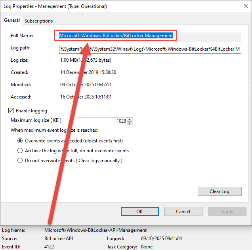Increase maximum log size with up arrow

tap(130, 119)
